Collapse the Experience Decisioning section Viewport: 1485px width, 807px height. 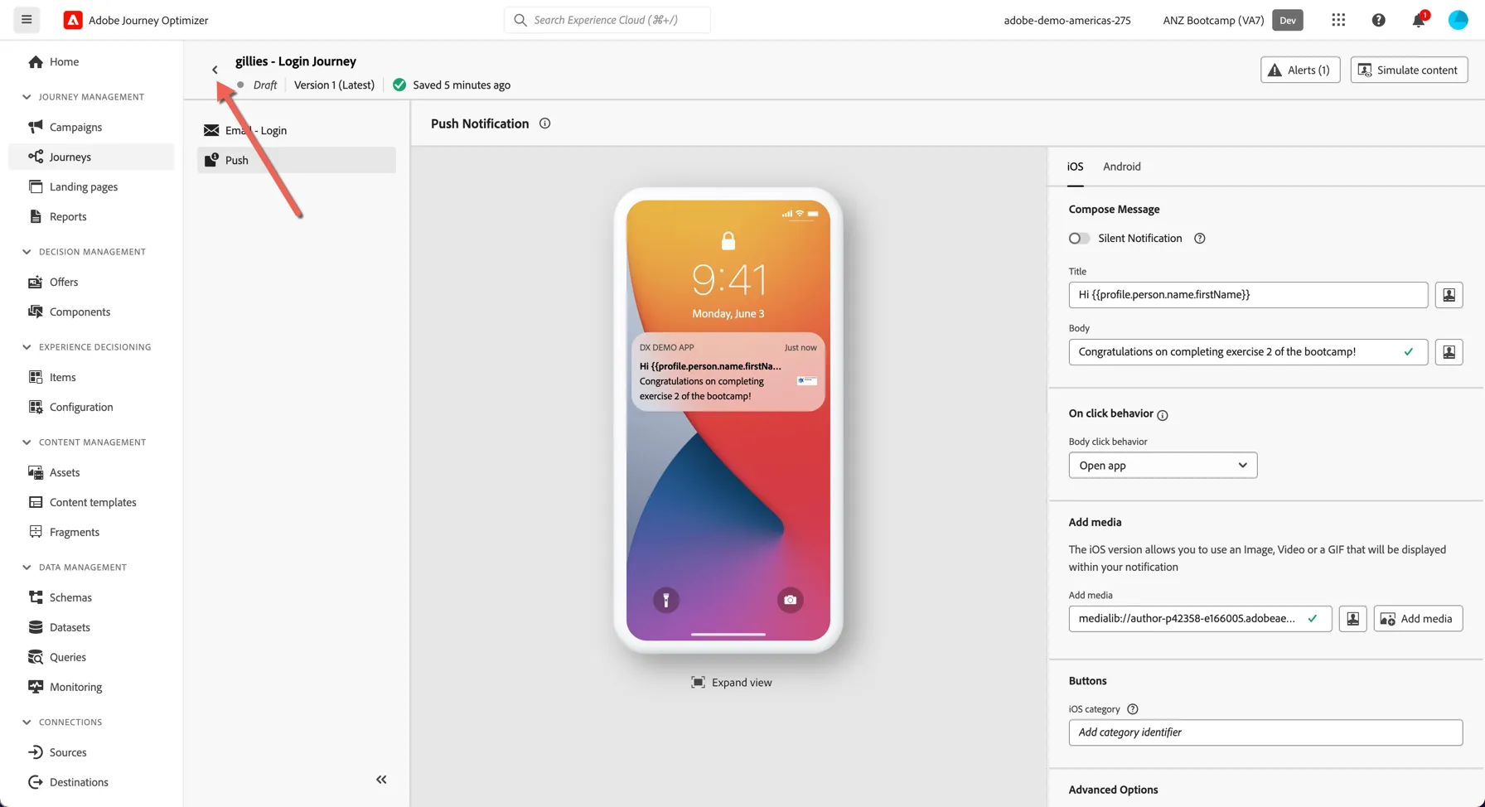(27, 347)
